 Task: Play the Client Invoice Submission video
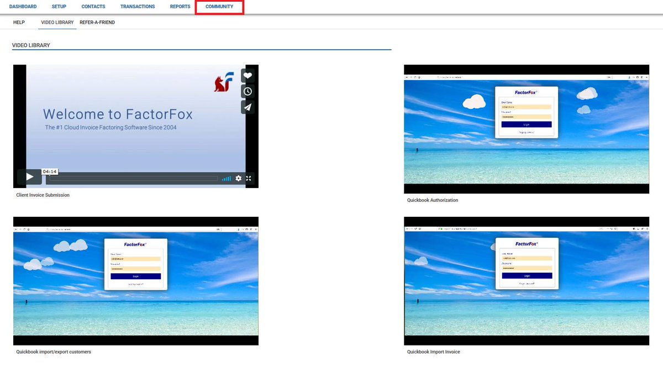(29, 177)
